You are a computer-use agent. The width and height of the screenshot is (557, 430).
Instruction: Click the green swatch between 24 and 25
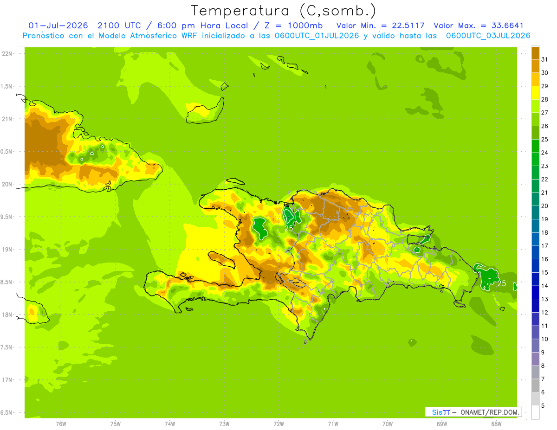click(535, 146)
